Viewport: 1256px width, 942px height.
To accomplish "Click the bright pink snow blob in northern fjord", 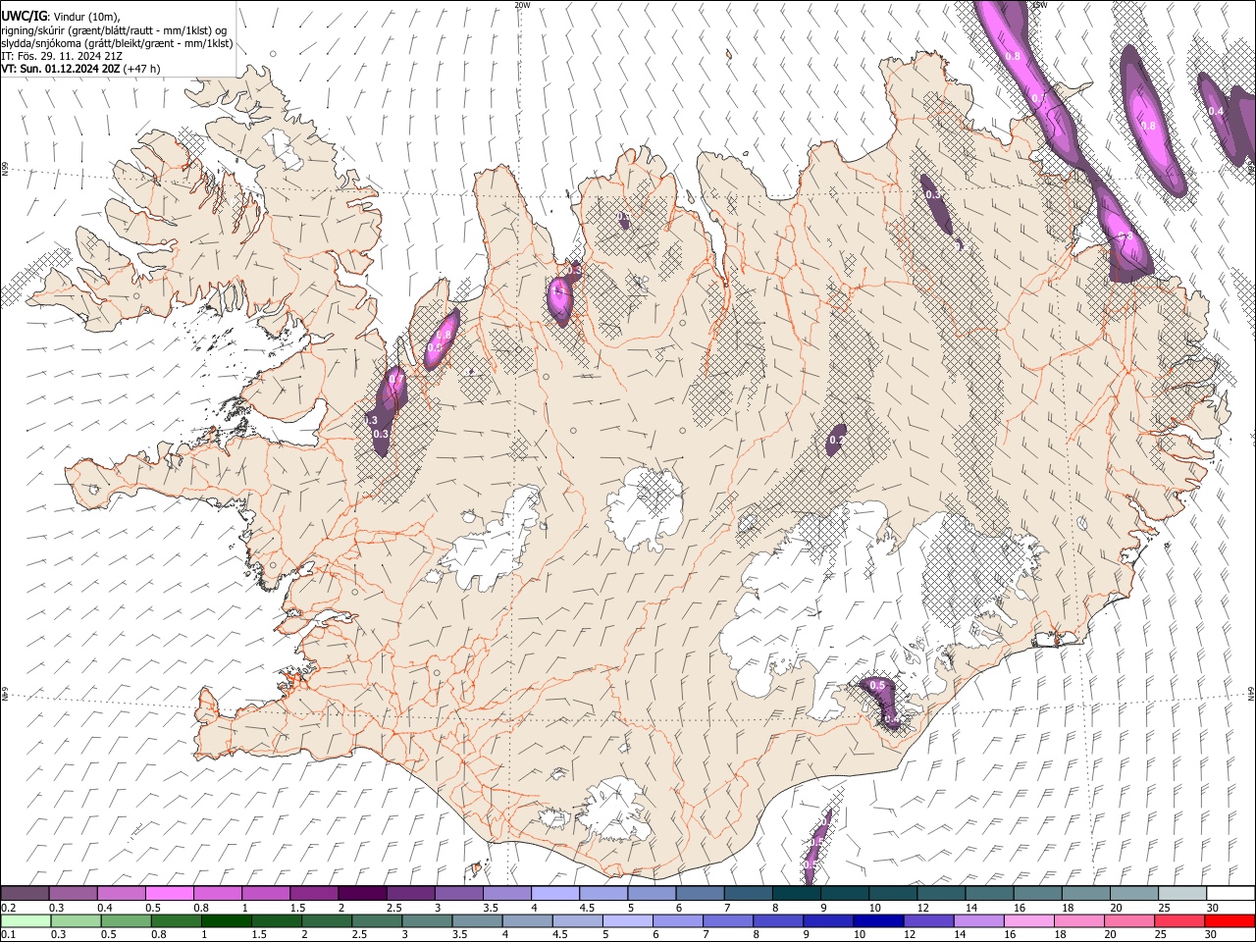I will [559, 300].
